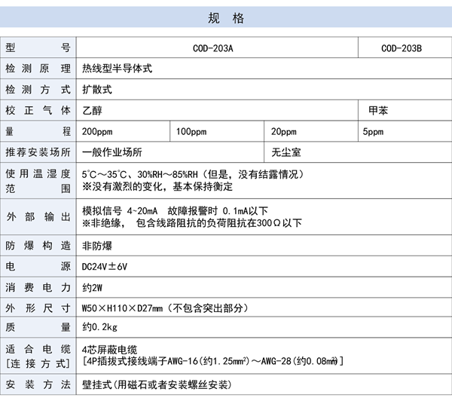Select the 无尘室 installation cell
Image resolution: width=452 pixels, height=401 pixels.
pyautogui.click(x=286, y=152)
